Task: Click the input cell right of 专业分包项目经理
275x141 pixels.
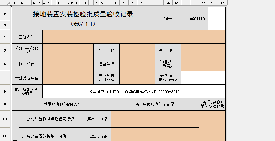Action: pos(137,78)
